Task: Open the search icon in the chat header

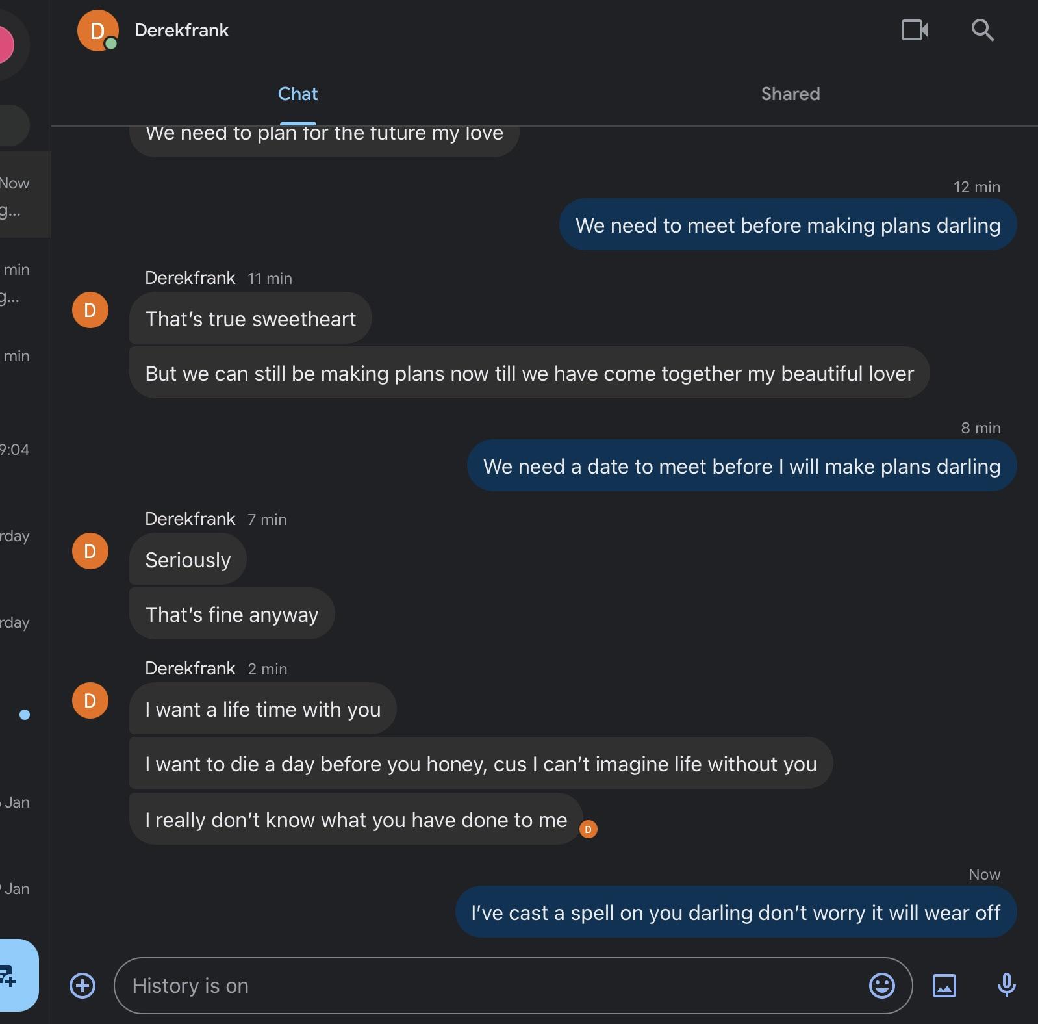Action: pos(982,30)
